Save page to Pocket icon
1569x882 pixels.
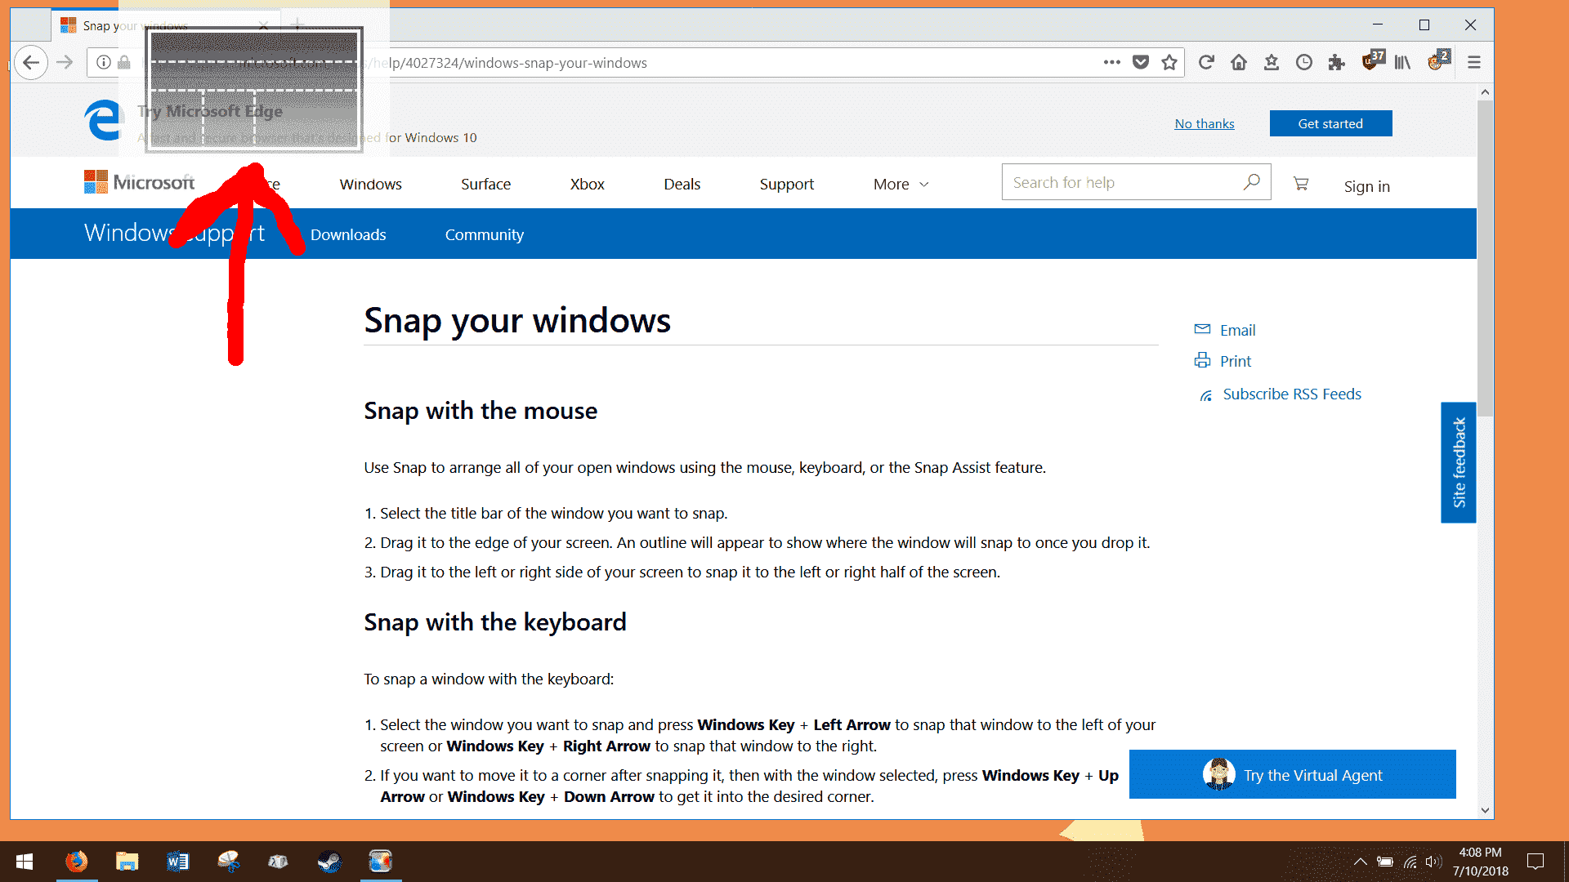pos(1141,62)
